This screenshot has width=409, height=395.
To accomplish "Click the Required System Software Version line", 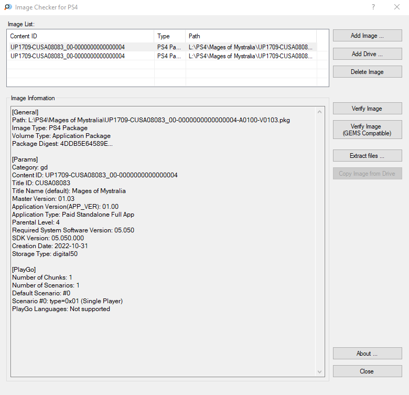I will point(73,230).
